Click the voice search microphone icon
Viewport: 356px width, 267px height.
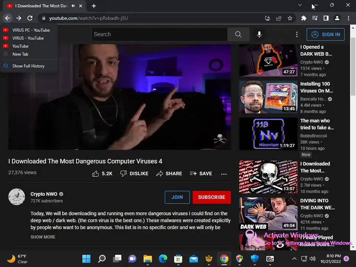[259, 34]
